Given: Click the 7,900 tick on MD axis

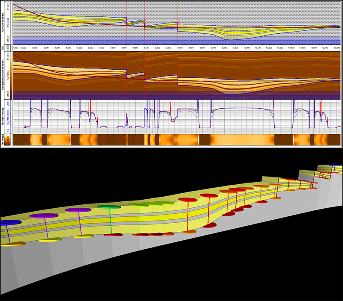Looking at the screenshot, I should click(16, 49).
